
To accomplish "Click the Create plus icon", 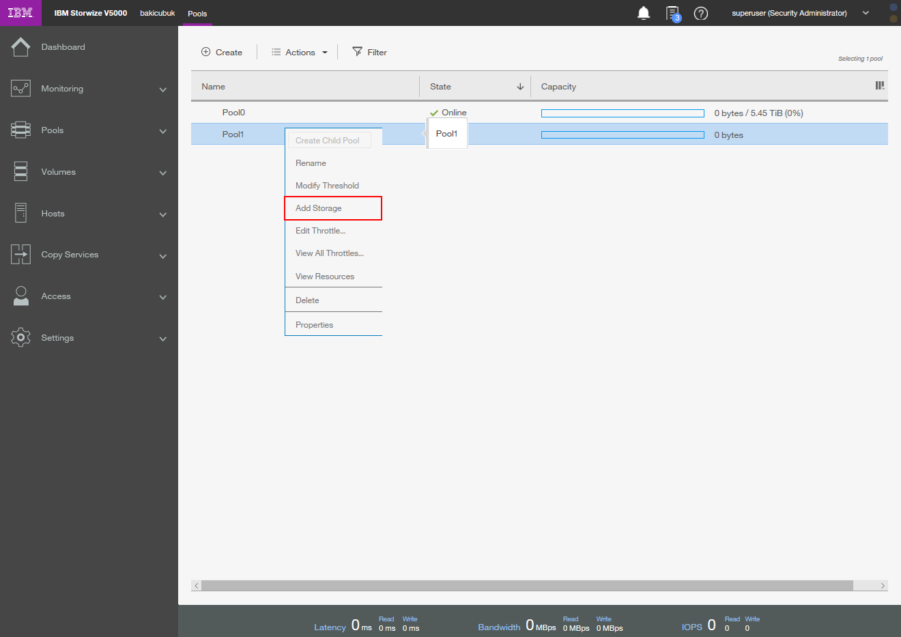I will click(x=205, y=52).
